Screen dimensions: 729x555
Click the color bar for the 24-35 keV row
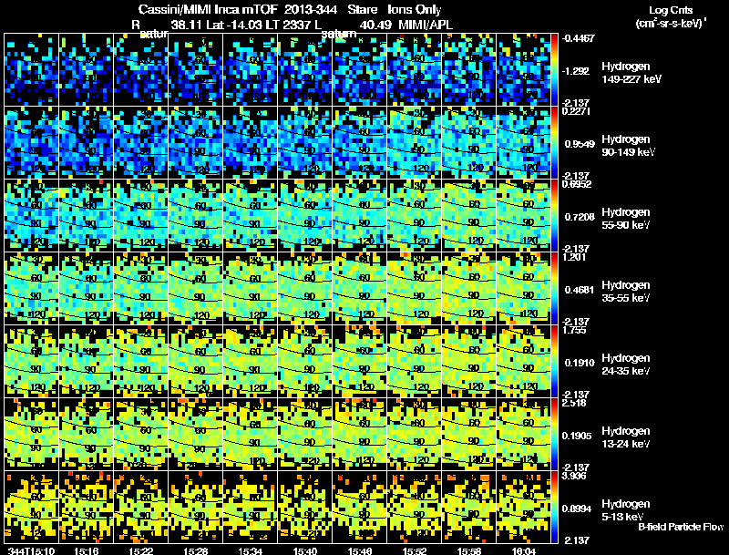[x=554, y=362]
